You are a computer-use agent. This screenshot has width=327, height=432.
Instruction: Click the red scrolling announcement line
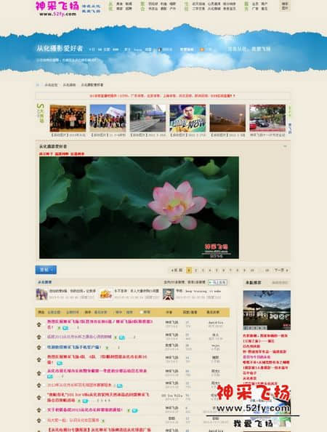point(162,96)
